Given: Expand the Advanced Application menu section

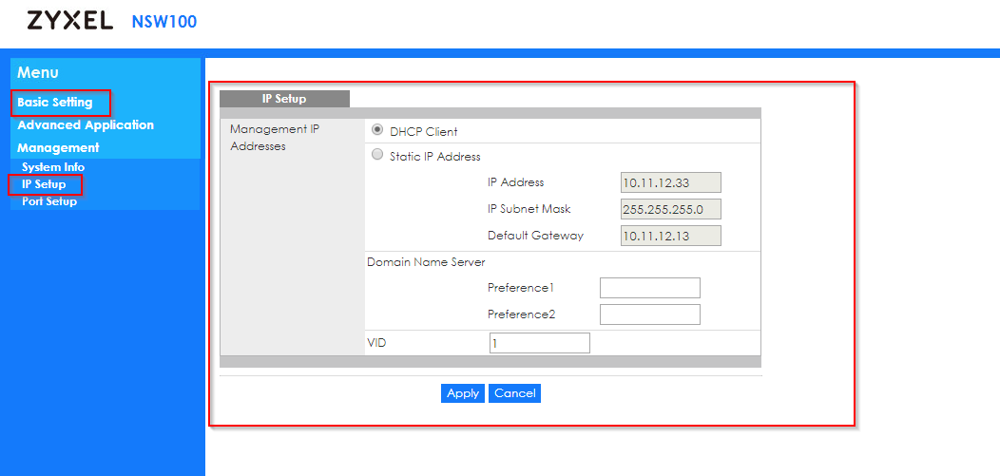Looking at the screenshot, I should (86, 125).
